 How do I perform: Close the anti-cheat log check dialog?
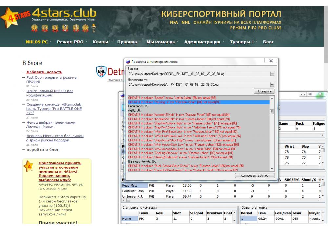click(271, 61)
